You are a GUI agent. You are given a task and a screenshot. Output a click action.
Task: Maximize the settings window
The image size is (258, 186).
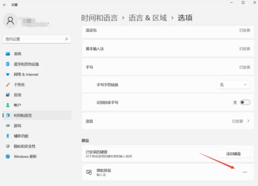(x=243, y=3)
